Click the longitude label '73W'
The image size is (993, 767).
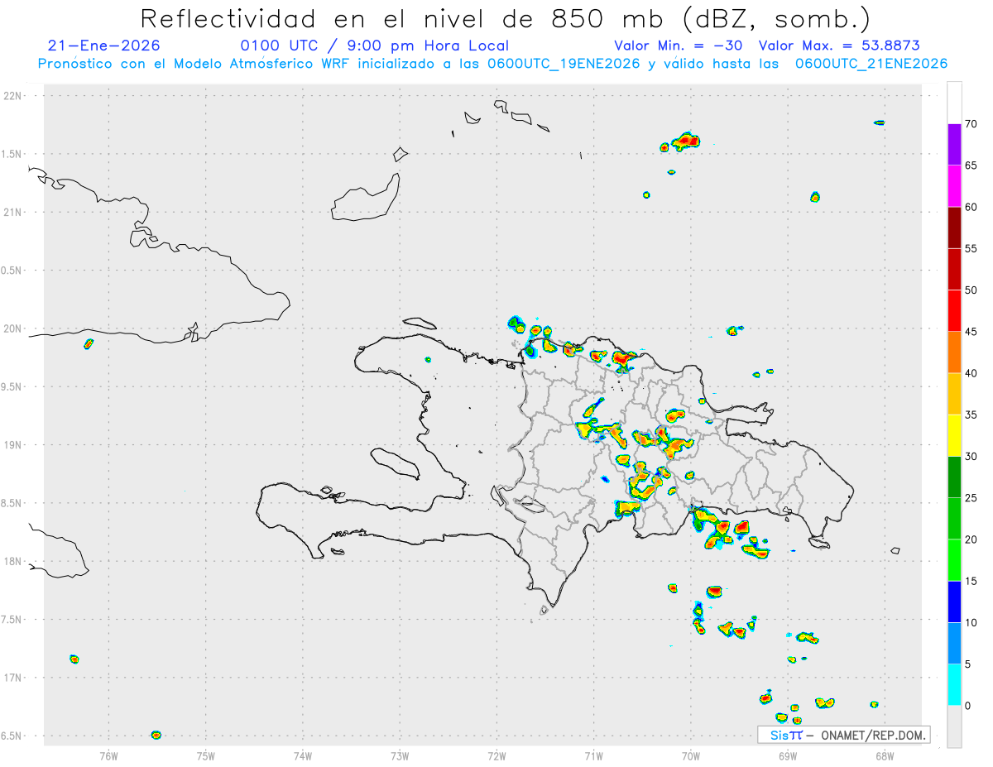click(x=400, y=755)
